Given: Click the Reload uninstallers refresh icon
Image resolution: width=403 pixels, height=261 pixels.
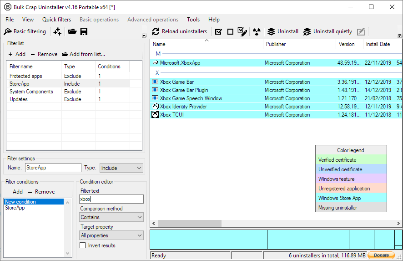Looking at the screenshot, I should click(x=156, y=32).
